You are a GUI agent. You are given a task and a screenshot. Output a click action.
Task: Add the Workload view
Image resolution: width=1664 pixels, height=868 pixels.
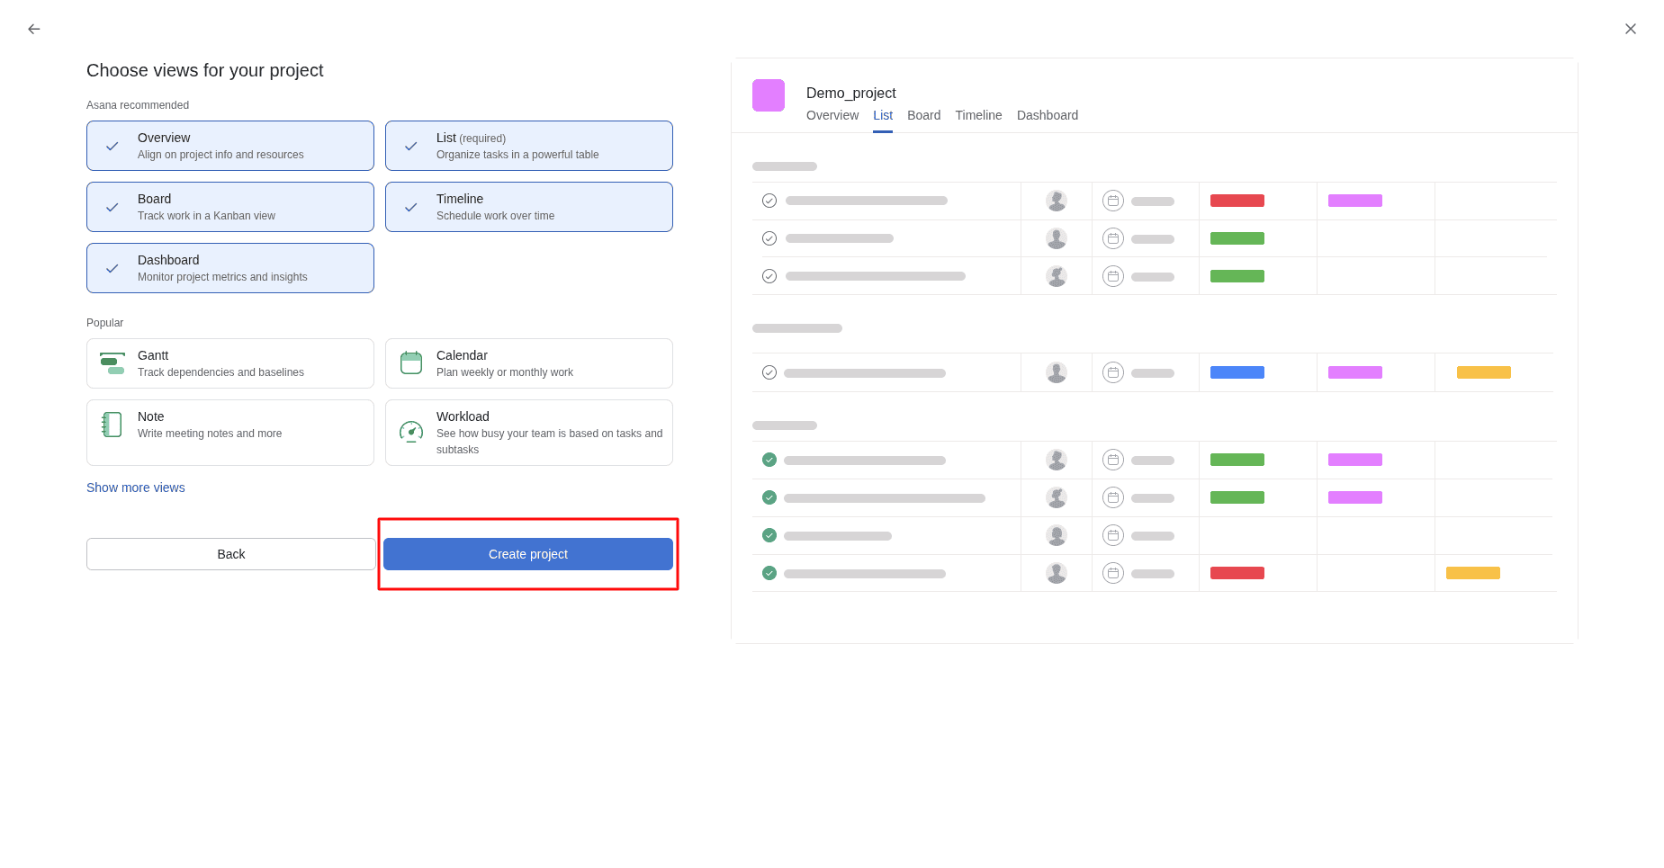click(x=529, y=433)
